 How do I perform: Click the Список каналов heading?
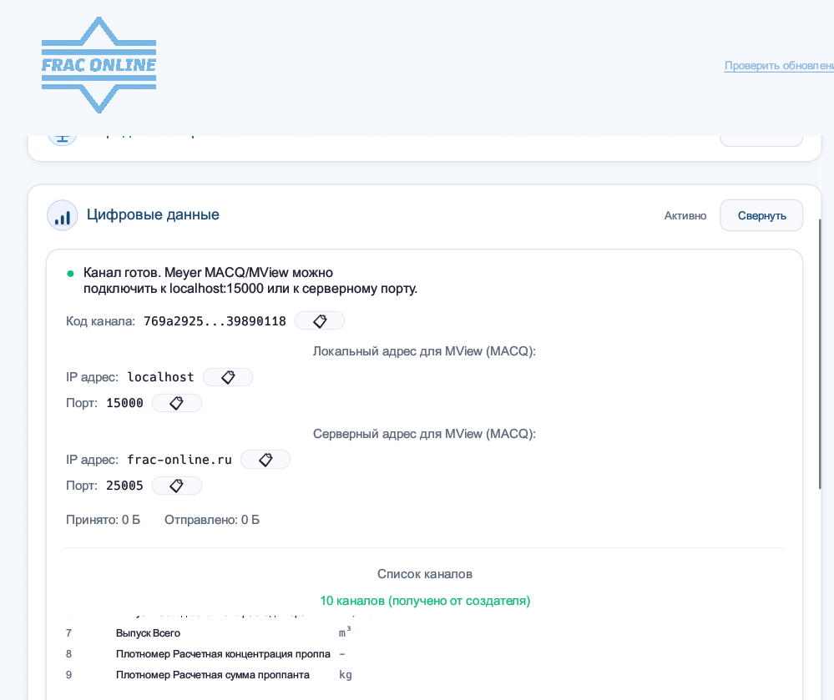[x=424, y=574]
